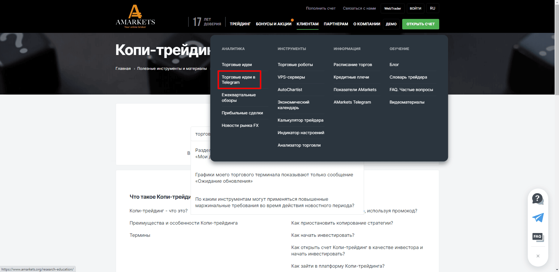This screenshot has width=559, height=272.
Task: Click the Пополнить счет link
Action: [x=321, y=8]
